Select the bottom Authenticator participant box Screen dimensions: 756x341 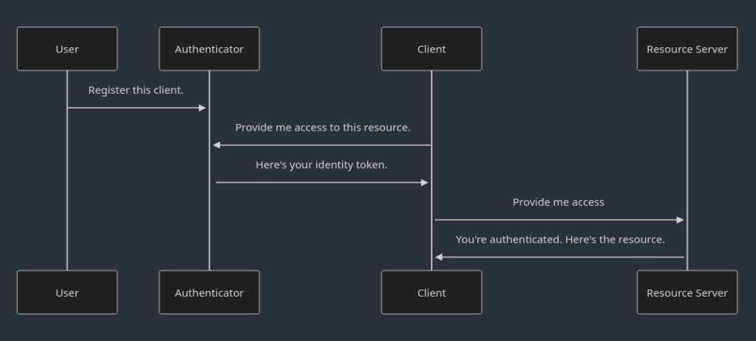(x=209, y=292)
